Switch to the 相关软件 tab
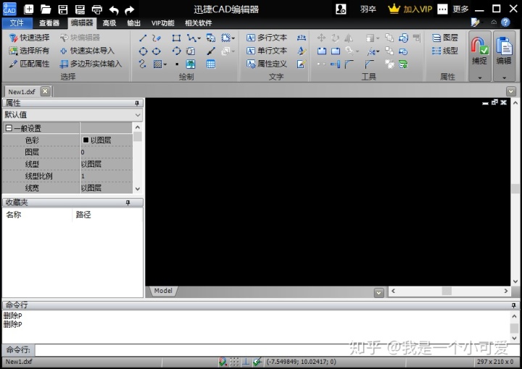The image size is (522, 369). pos(199,23)
